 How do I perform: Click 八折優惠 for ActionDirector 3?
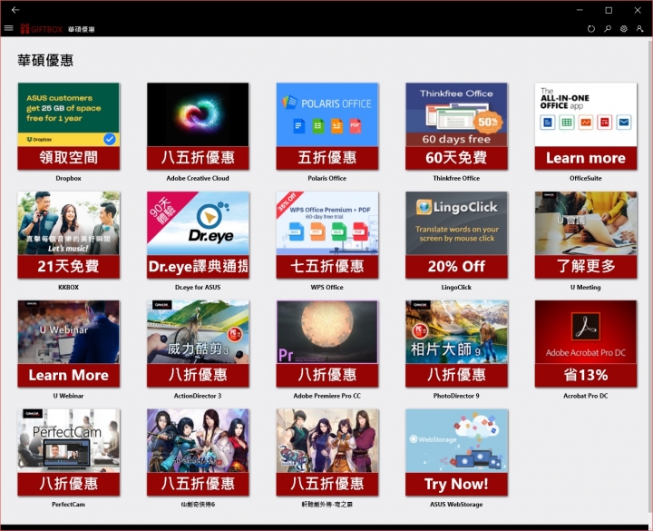click(198, 376)
